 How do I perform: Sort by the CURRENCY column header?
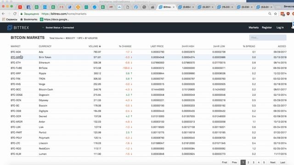point(45,46)
